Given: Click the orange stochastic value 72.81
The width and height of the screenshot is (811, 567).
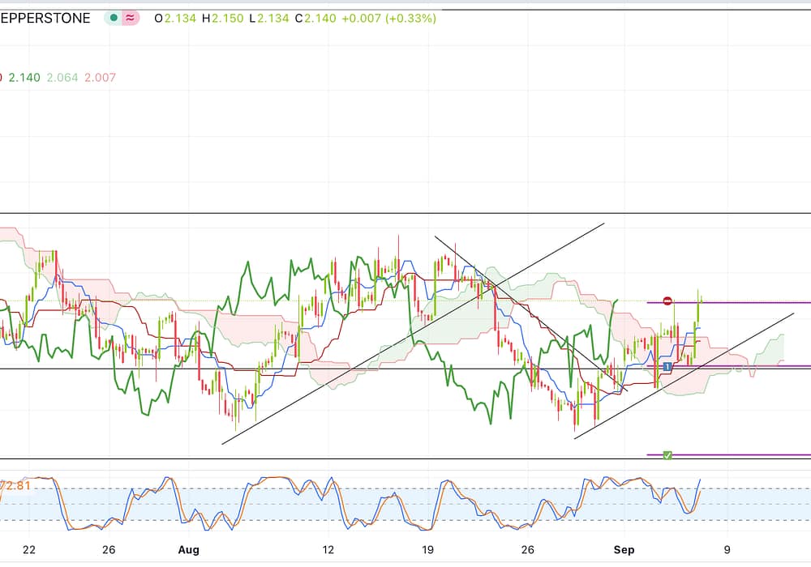Looking at the screenshot, I should click(15, 485).
